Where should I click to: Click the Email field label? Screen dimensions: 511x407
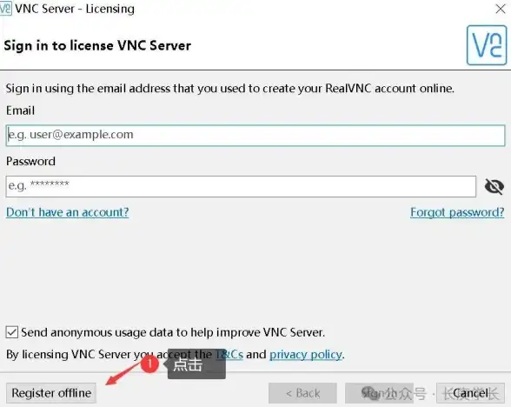click(x=20, y=110)
